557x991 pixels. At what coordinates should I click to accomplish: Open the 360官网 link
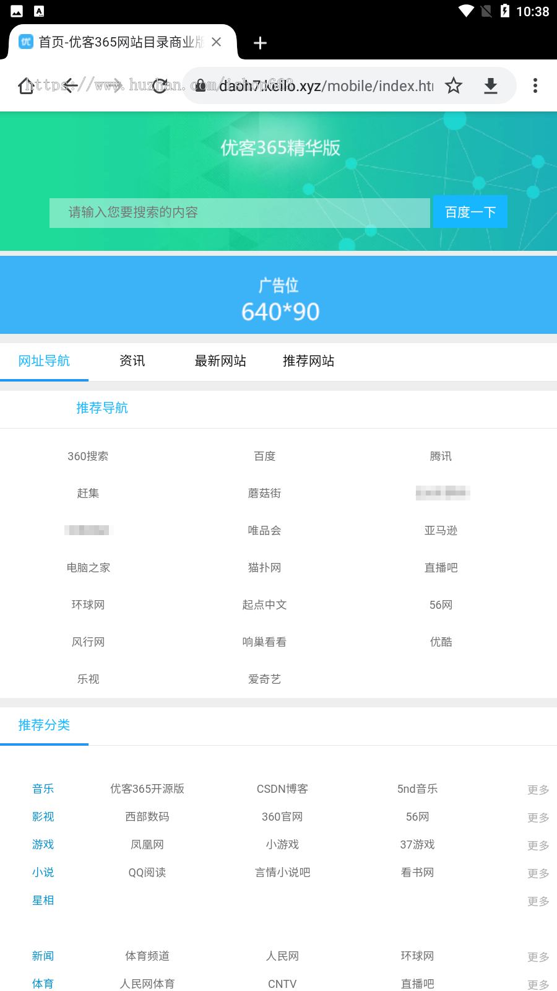pyautogui.click(x=282, y=817)
